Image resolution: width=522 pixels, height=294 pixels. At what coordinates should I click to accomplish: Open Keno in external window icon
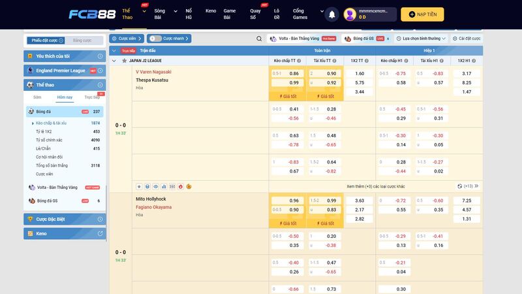point(100,234)
